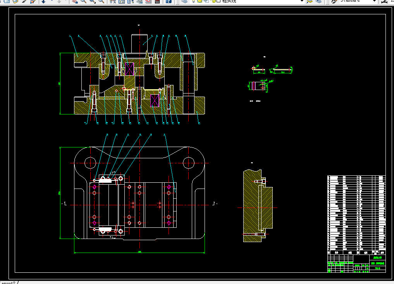Open the Tool Palettes window icon
This screenshot has width=394, height=284.
[131, 1]
